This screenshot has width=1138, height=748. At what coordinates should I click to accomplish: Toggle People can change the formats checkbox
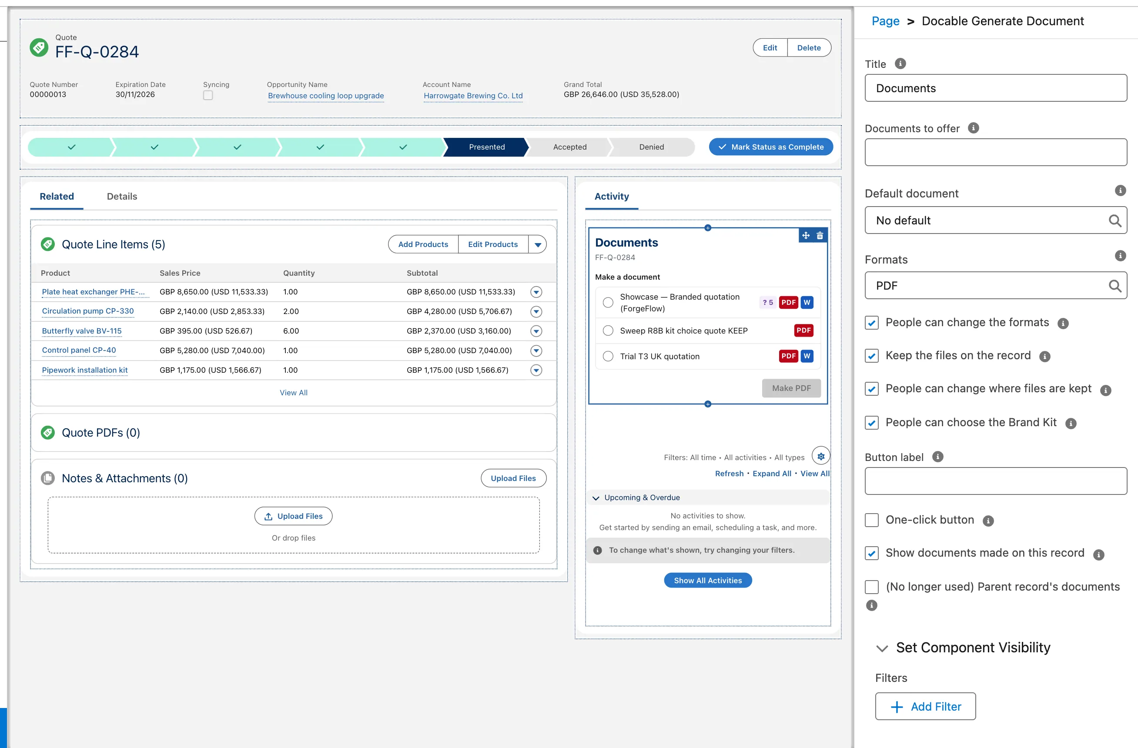[871, 323]
